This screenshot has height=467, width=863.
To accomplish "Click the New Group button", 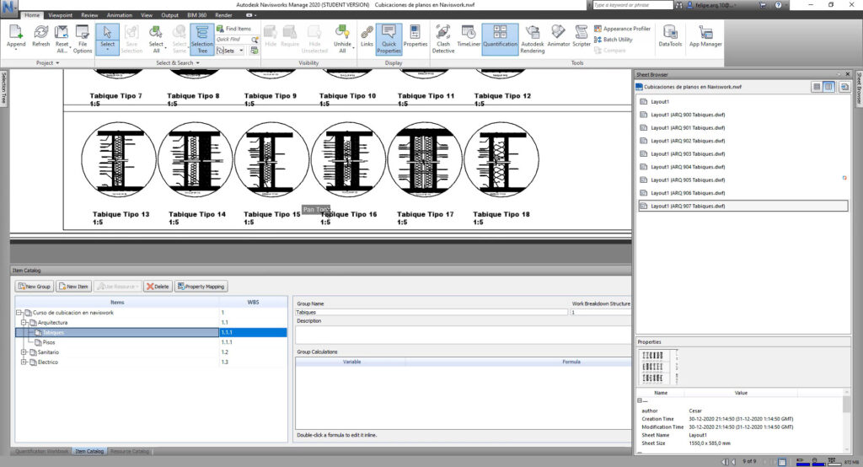I will coord(35,287).
